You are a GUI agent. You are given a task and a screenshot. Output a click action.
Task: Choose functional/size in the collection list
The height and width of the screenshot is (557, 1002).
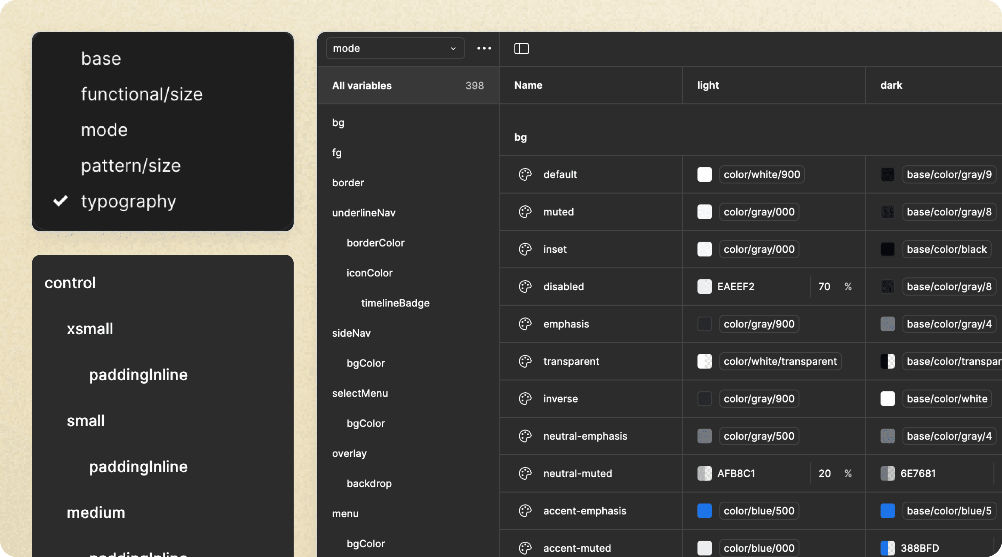click(142, 95)
